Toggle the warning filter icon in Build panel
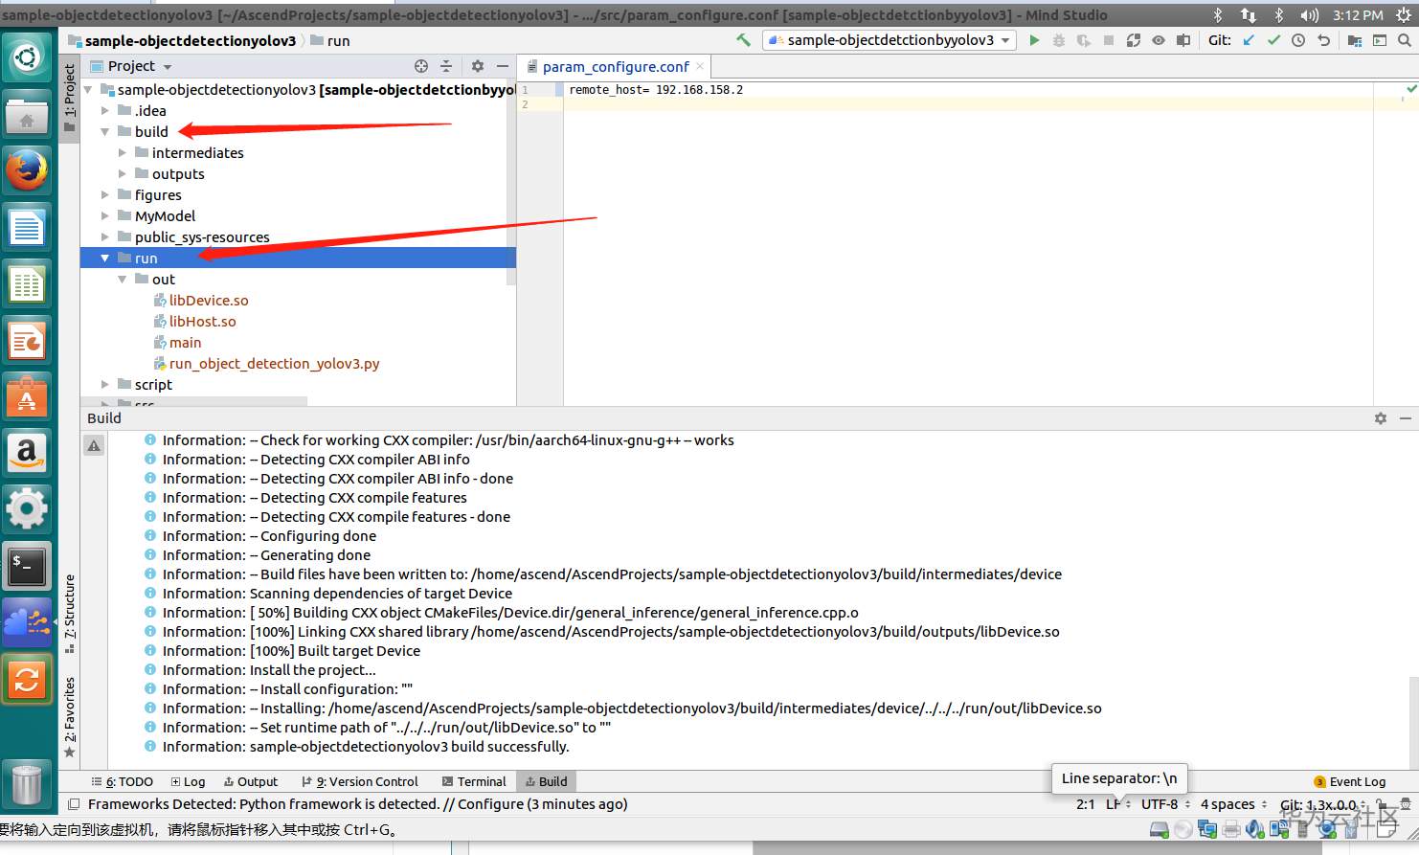 click(94, 445)
